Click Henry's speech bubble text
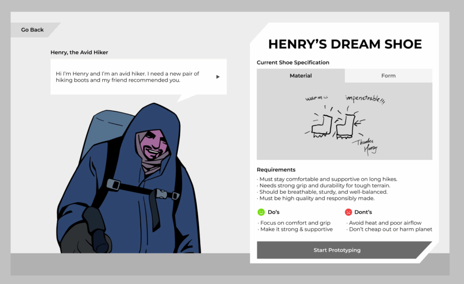 (127, 77)
